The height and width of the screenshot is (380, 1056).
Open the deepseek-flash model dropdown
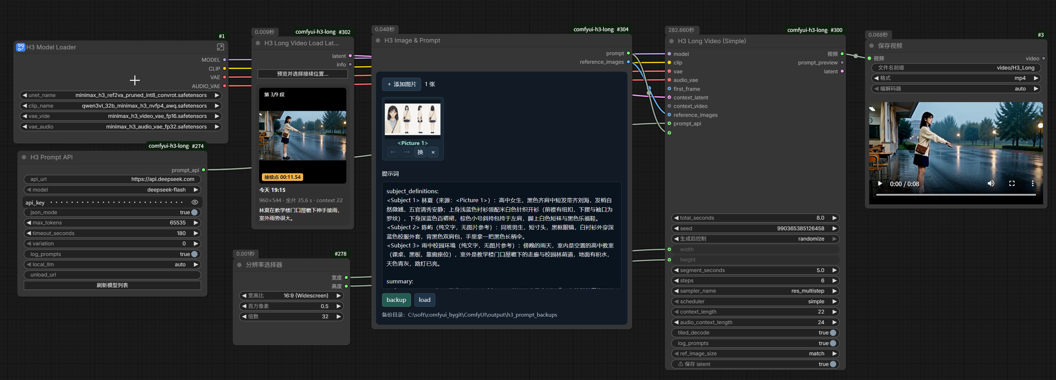tap(112, 189)
